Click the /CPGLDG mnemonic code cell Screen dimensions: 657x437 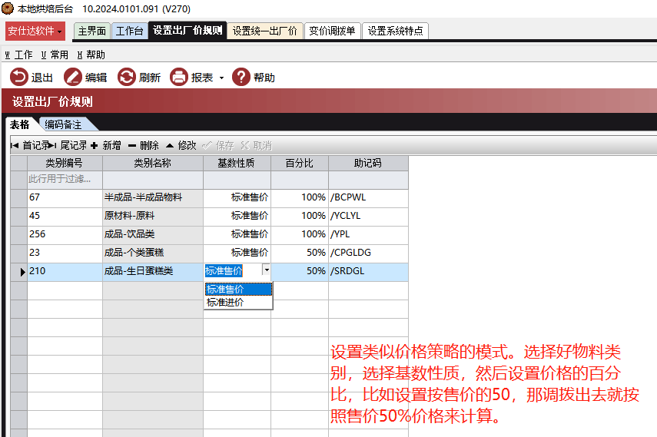(x=368, y=253)
